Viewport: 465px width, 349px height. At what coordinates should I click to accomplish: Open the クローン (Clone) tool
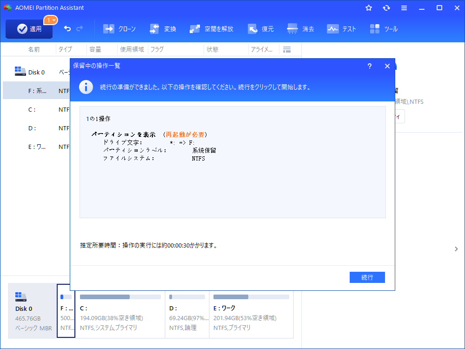(120, 29)
